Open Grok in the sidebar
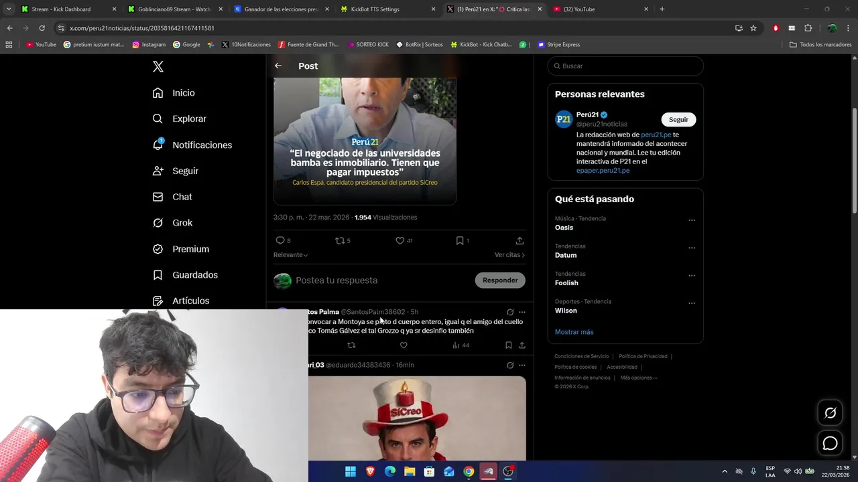858x482 pixels. tap(172, 223)
